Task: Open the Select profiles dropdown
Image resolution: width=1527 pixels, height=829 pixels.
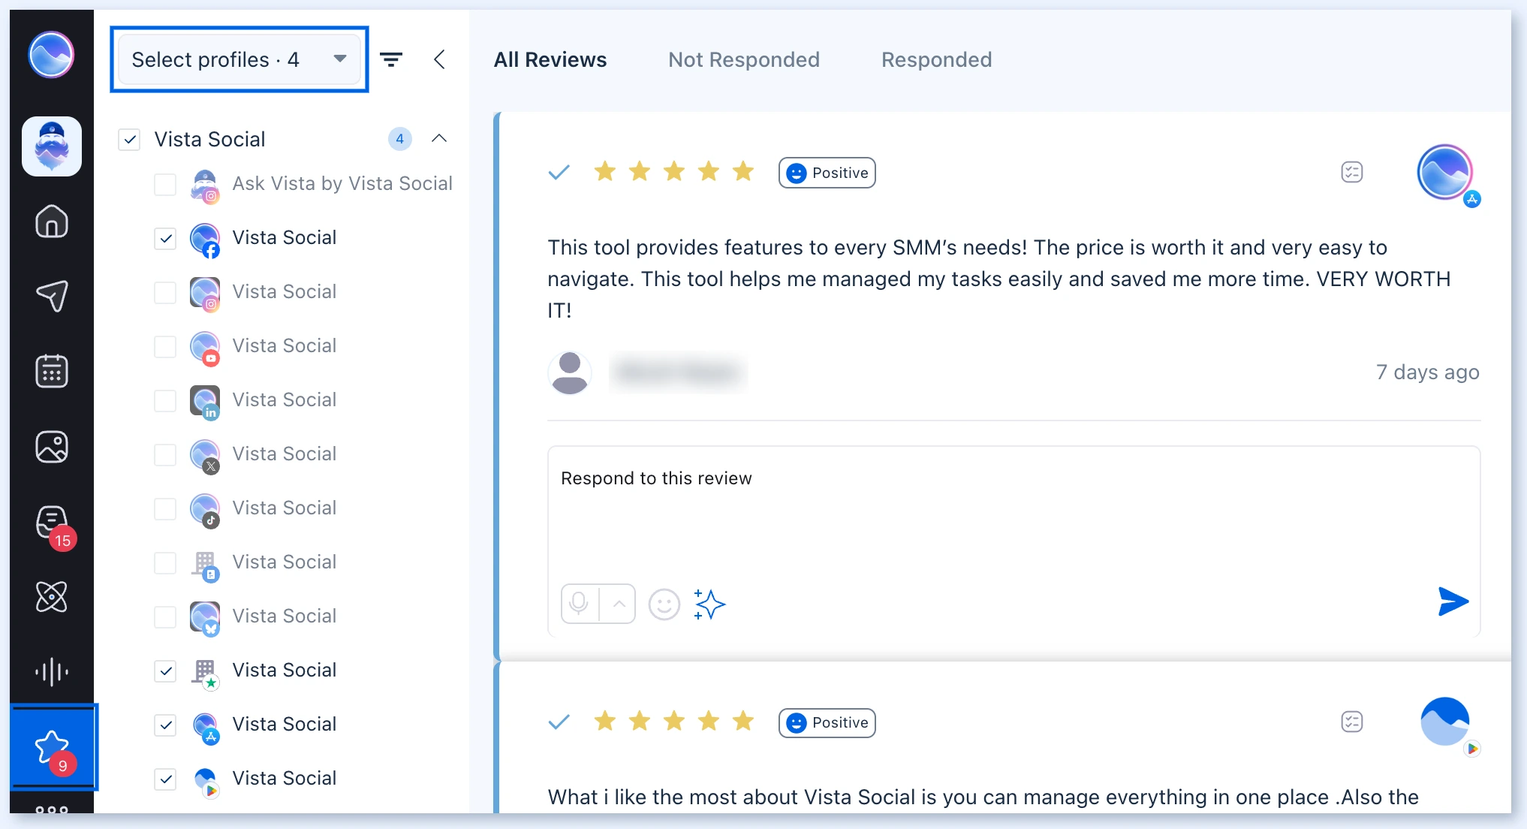Action: 239,59
